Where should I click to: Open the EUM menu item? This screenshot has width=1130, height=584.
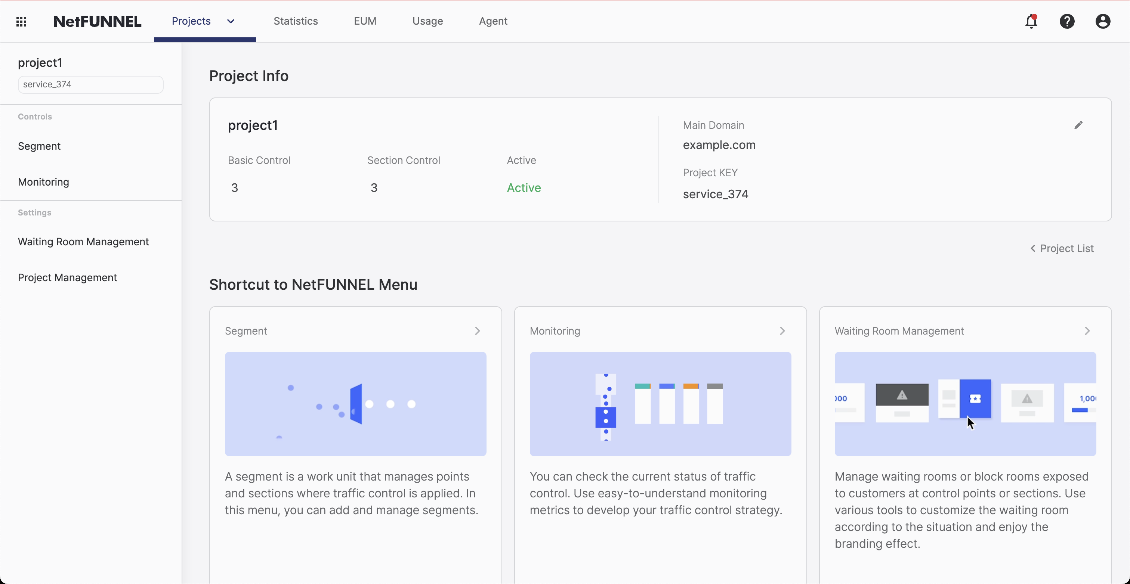pyautogui.click(x=365, y=21)
